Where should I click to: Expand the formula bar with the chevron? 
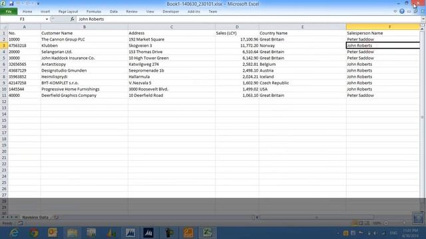[x=423, y=19]
